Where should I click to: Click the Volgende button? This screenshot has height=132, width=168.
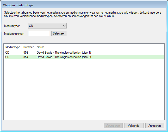134,126
